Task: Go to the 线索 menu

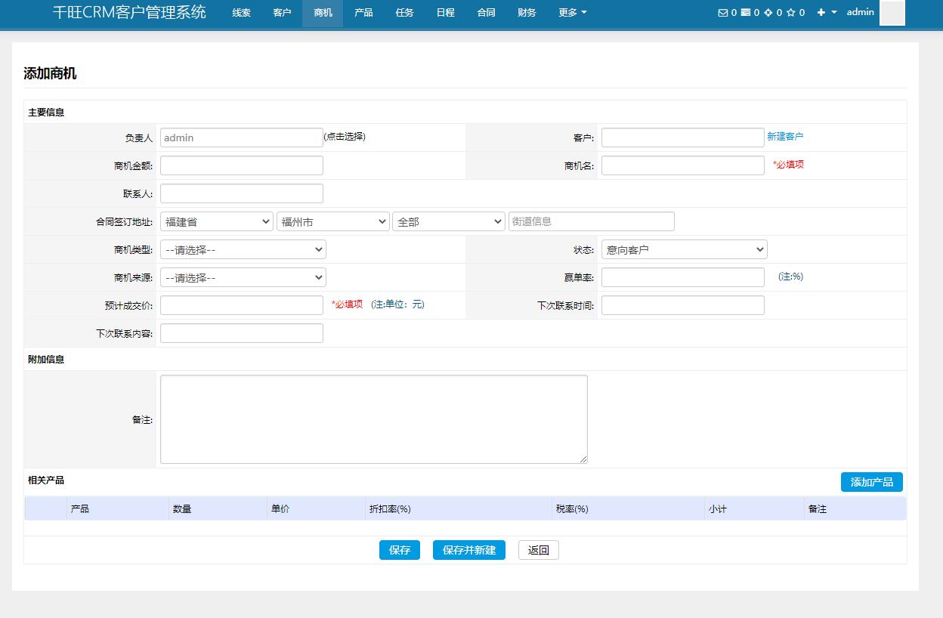Action: click(242, 13)
